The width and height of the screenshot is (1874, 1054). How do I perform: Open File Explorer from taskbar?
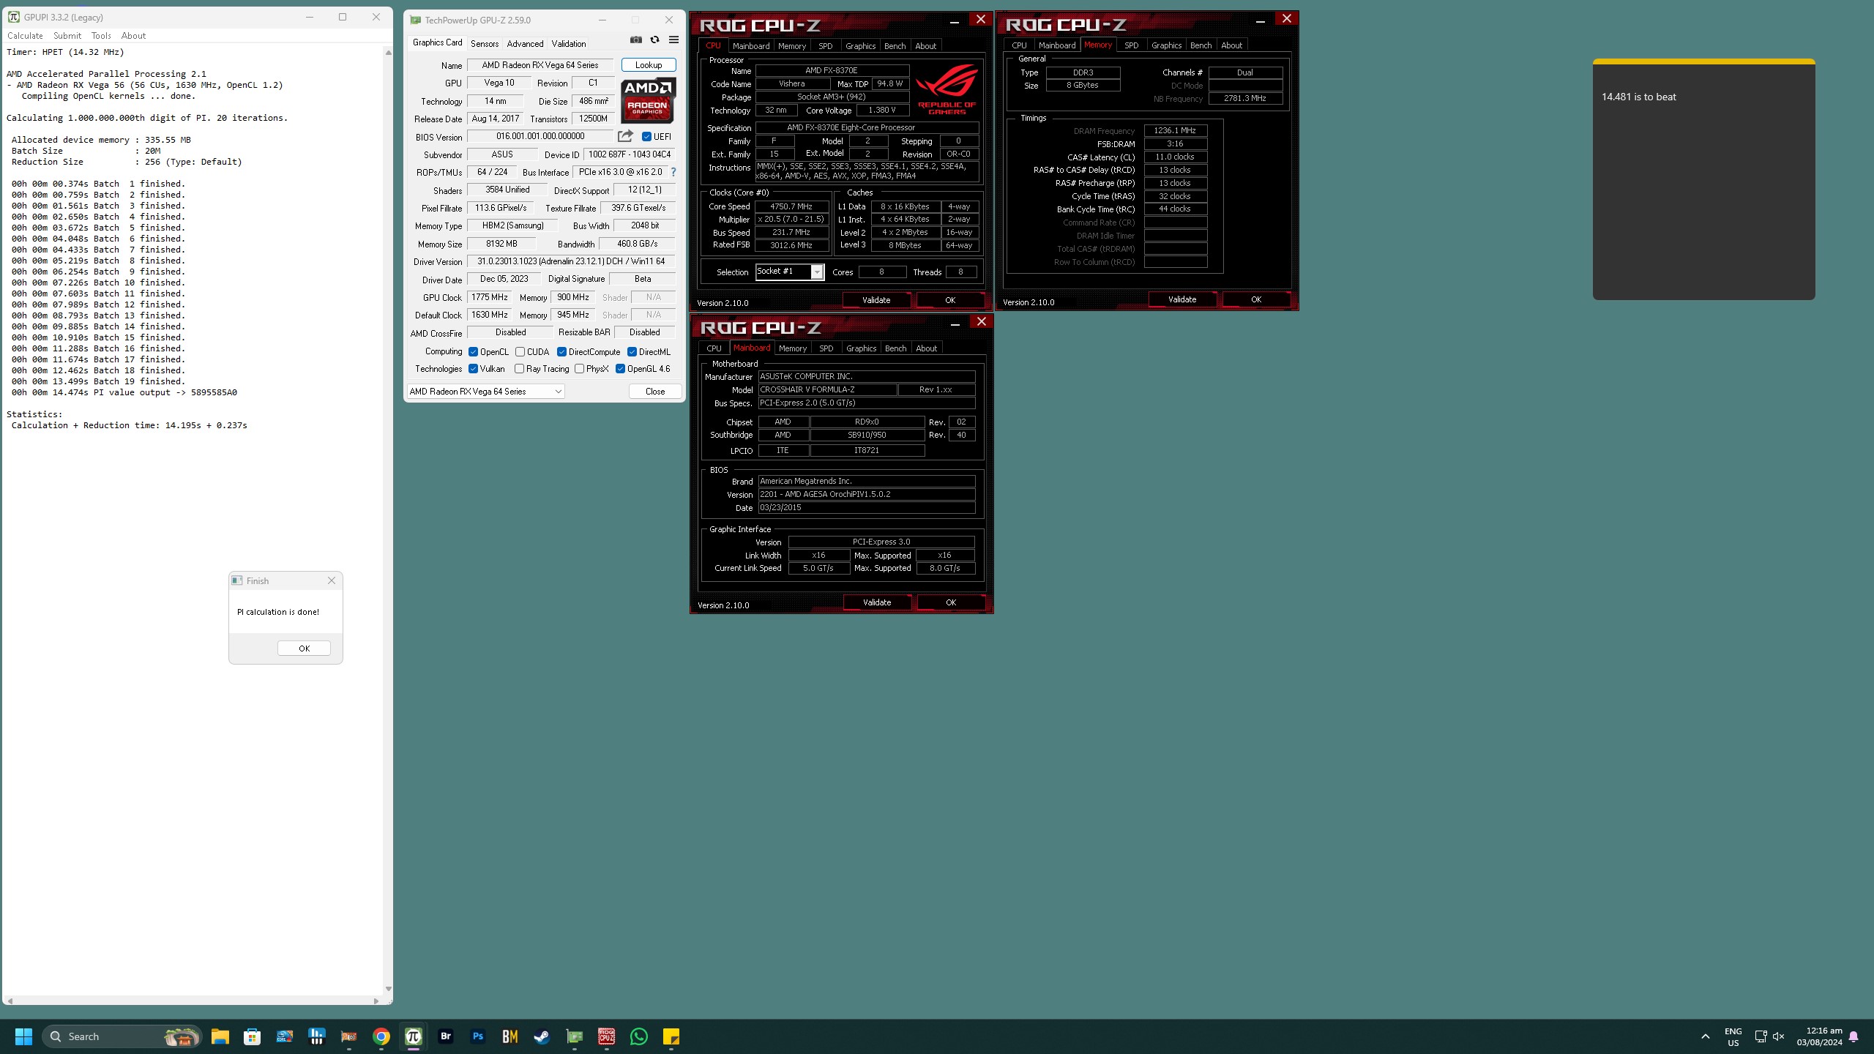[x=220, y=1036]
